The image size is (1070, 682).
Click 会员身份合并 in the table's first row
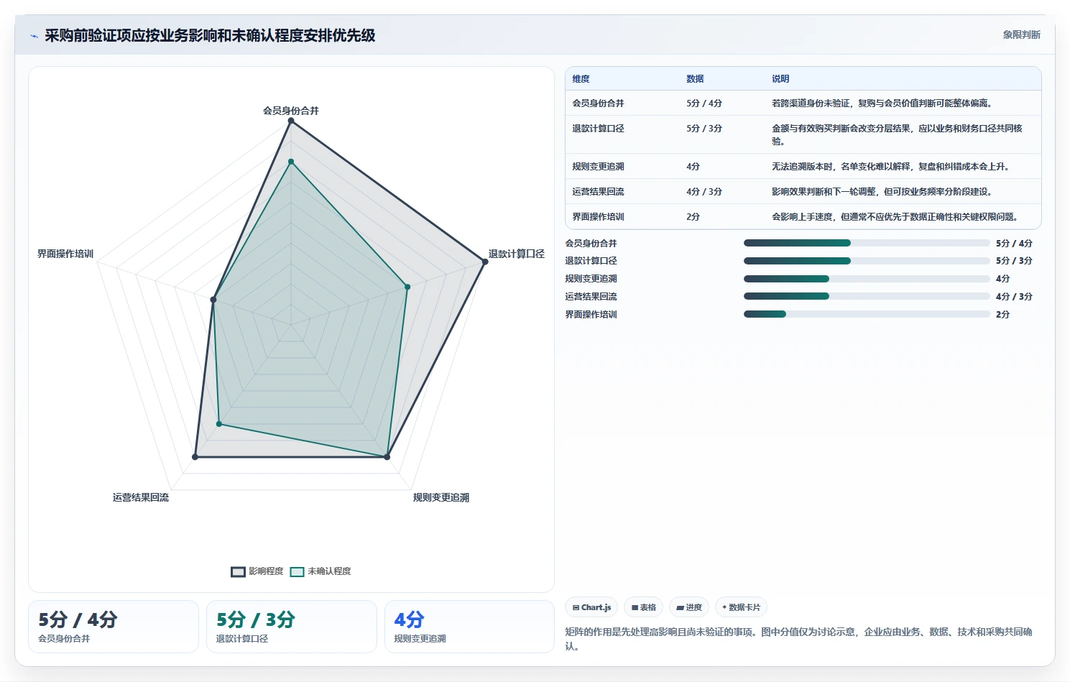point(598,103)
